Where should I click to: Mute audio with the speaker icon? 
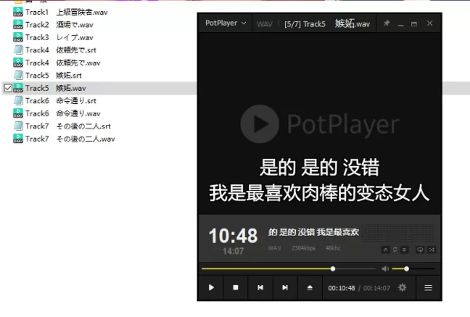385,269
